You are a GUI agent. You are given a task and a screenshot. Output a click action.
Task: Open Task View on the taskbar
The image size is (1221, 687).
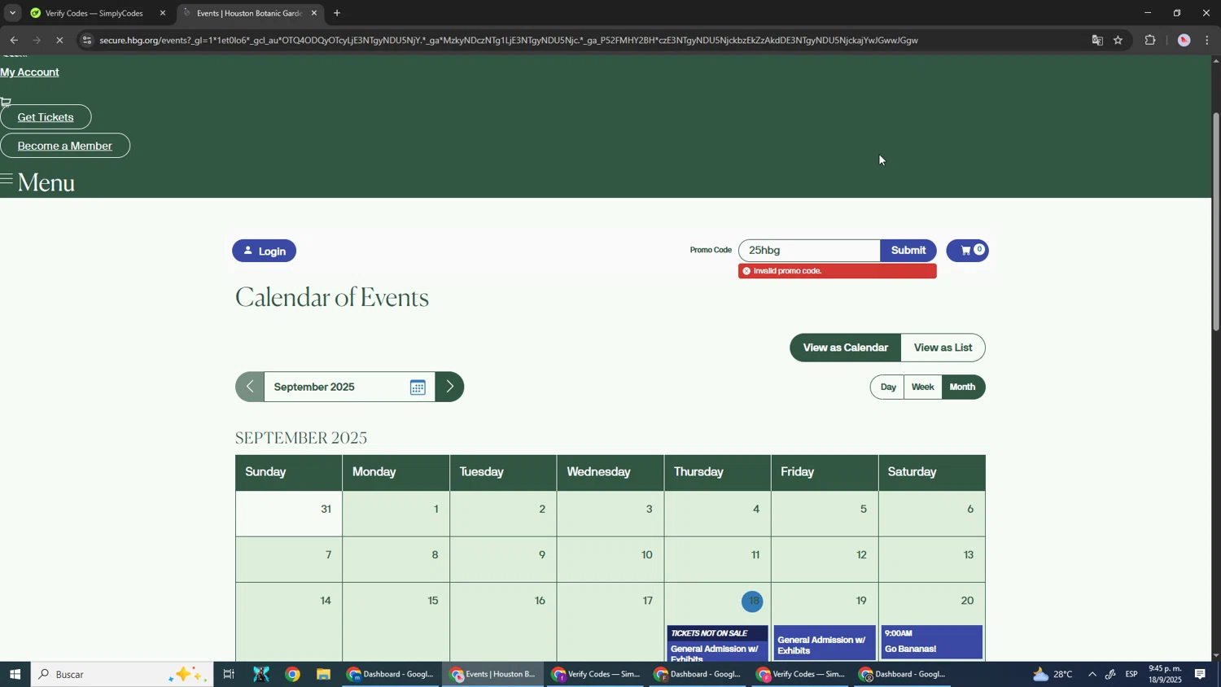229,674
